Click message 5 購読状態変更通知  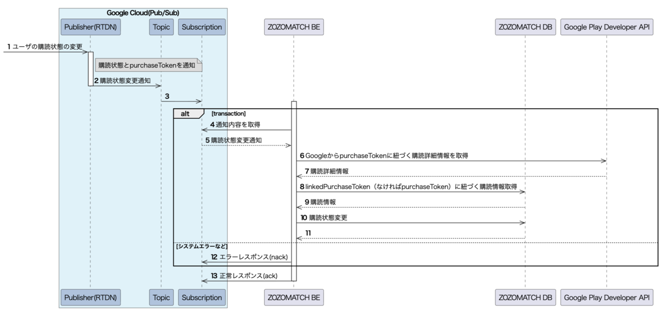[x=233, y=140]
